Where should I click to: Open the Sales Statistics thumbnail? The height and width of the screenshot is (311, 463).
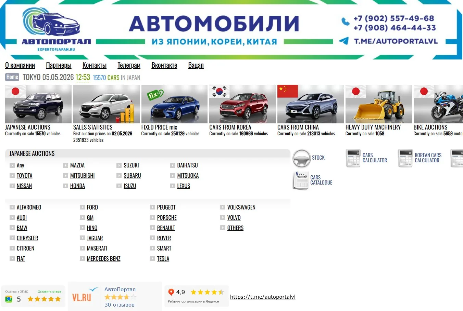(107, 104)
